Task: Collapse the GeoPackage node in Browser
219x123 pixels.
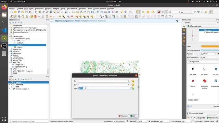Action: pyautogui.click(x=9, y=37)
